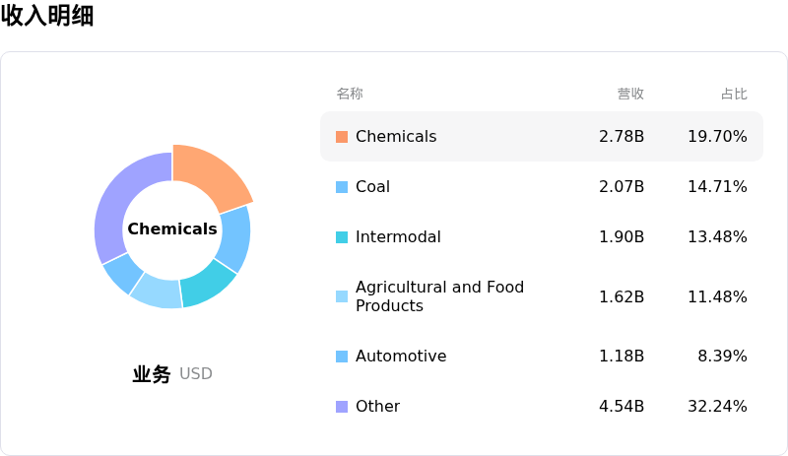
Task: Select the Chemicals row in table
Action: click(542, 136)
